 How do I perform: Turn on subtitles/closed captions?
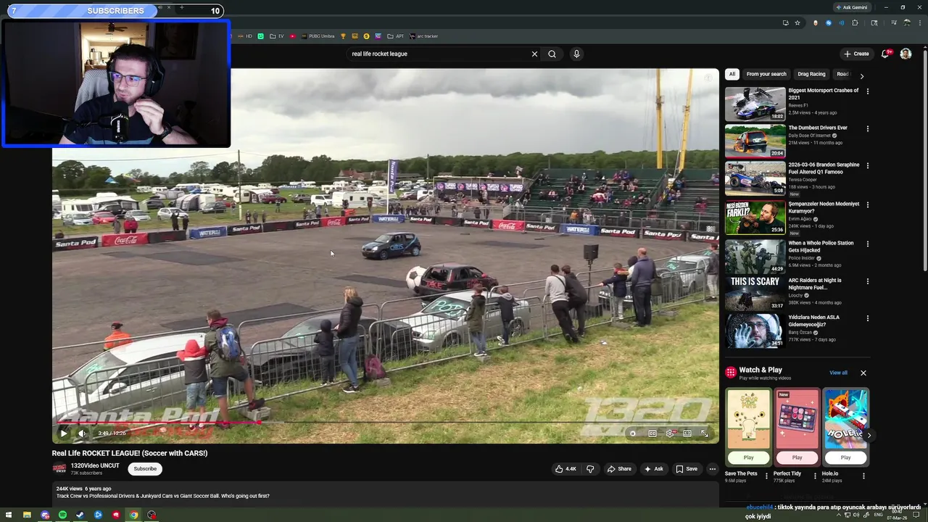[x=652, y=434]
